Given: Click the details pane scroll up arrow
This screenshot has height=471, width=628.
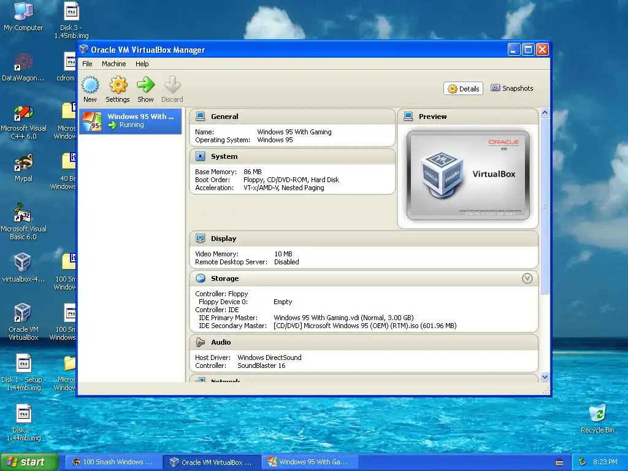Looking at the screenshot, I should pos(545,113).
